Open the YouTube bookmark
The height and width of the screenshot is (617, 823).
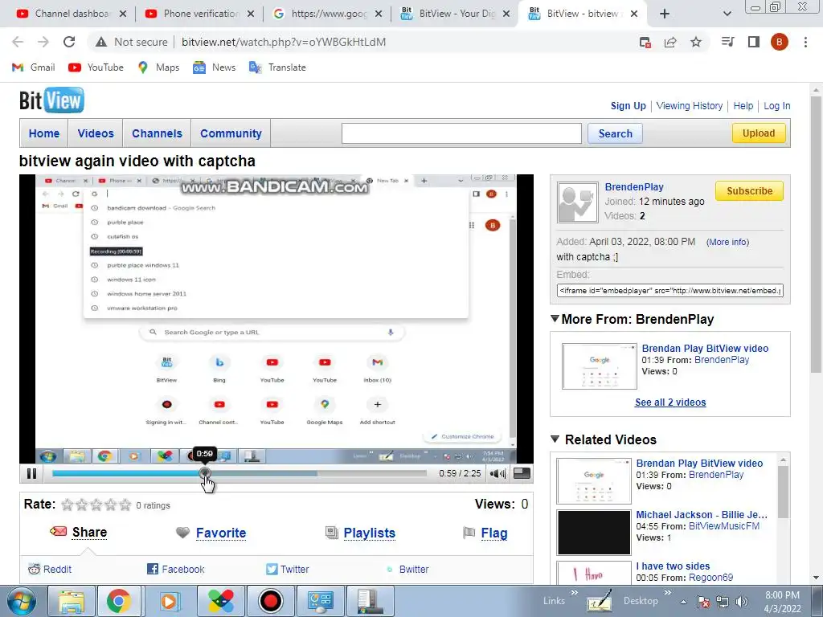click(x=96, y=67)
